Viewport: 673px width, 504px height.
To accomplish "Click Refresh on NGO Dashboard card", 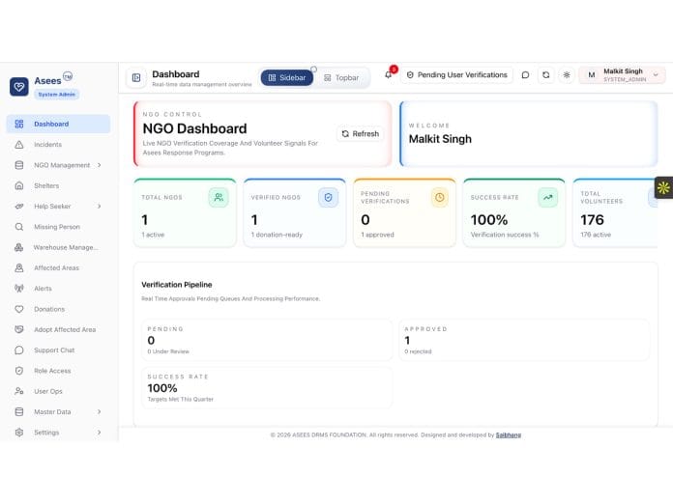I will click(x=361, y=133).
